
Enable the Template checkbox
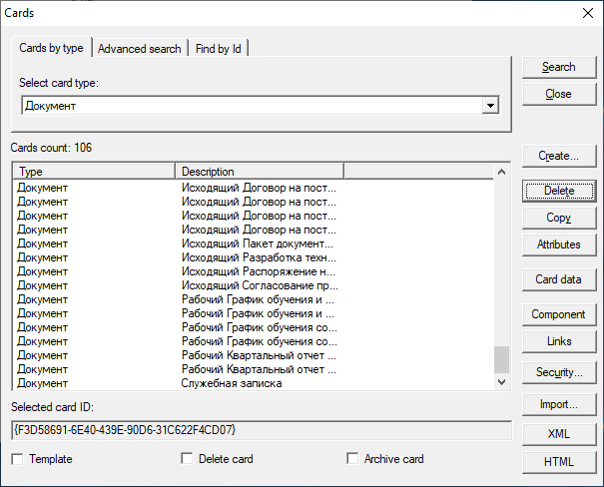coord(17,459)
